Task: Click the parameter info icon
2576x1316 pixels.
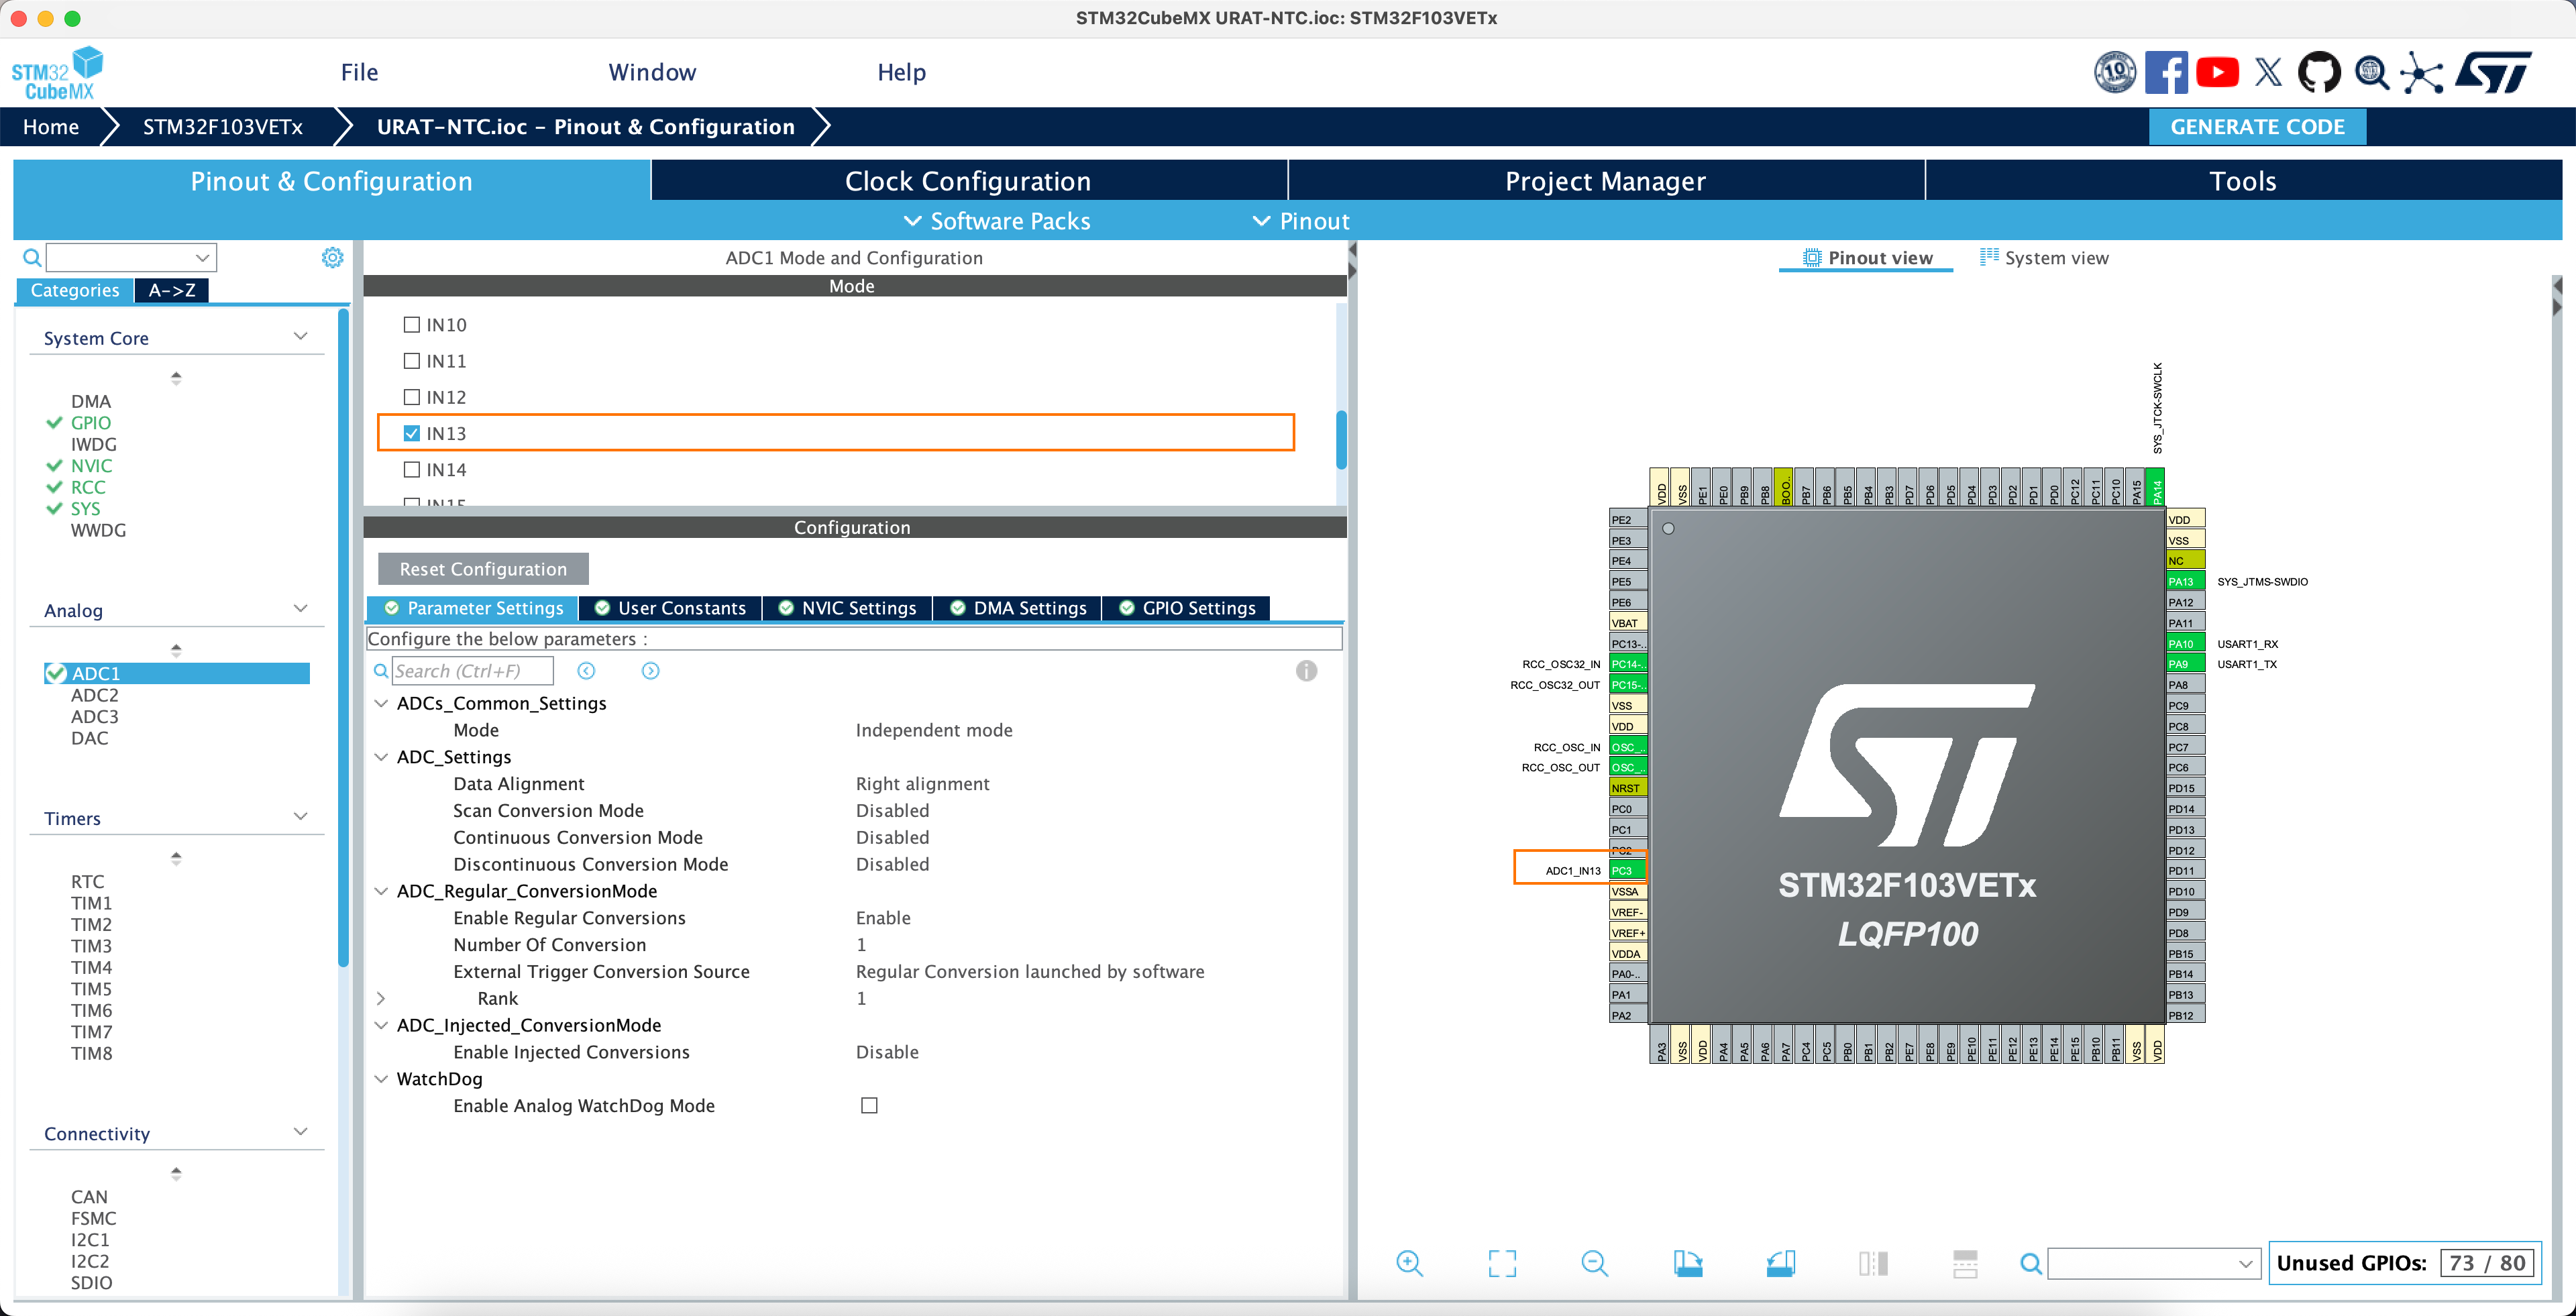Action: point(1306,671)
